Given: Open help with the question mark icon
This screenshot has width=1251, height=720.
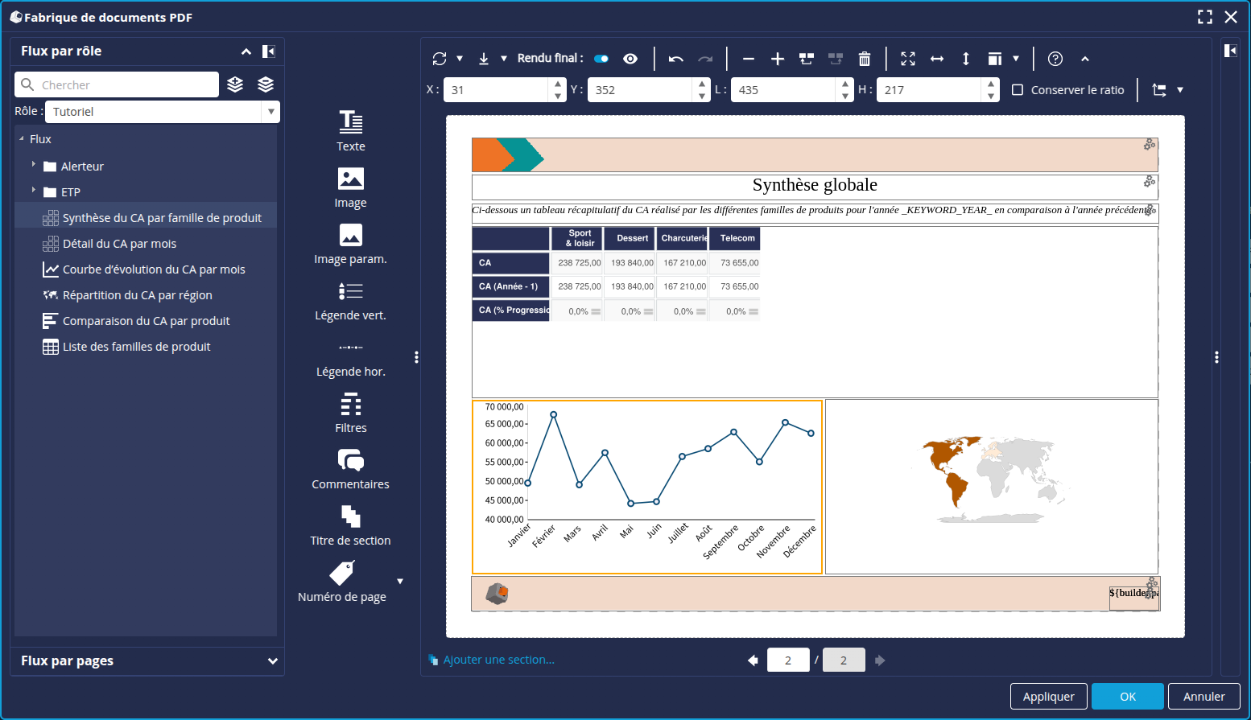Looking at the screenshot, I should [x=1055, y=59].
